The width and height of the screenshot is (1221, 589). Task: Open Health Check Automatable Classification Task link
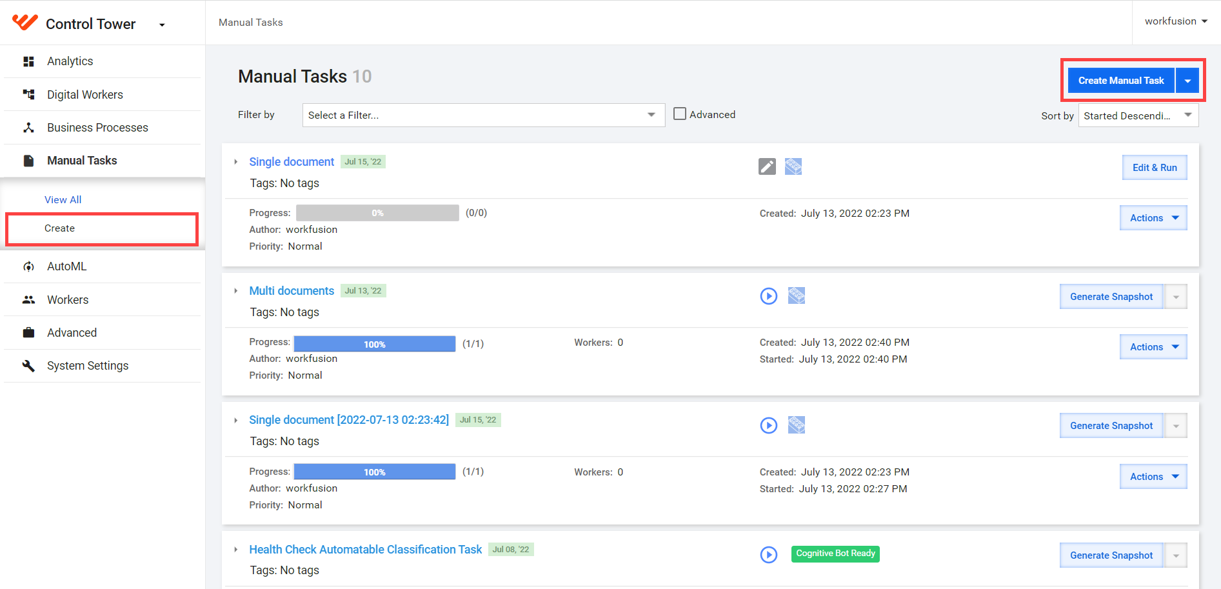pyautogui.click(x=366, y=550)
